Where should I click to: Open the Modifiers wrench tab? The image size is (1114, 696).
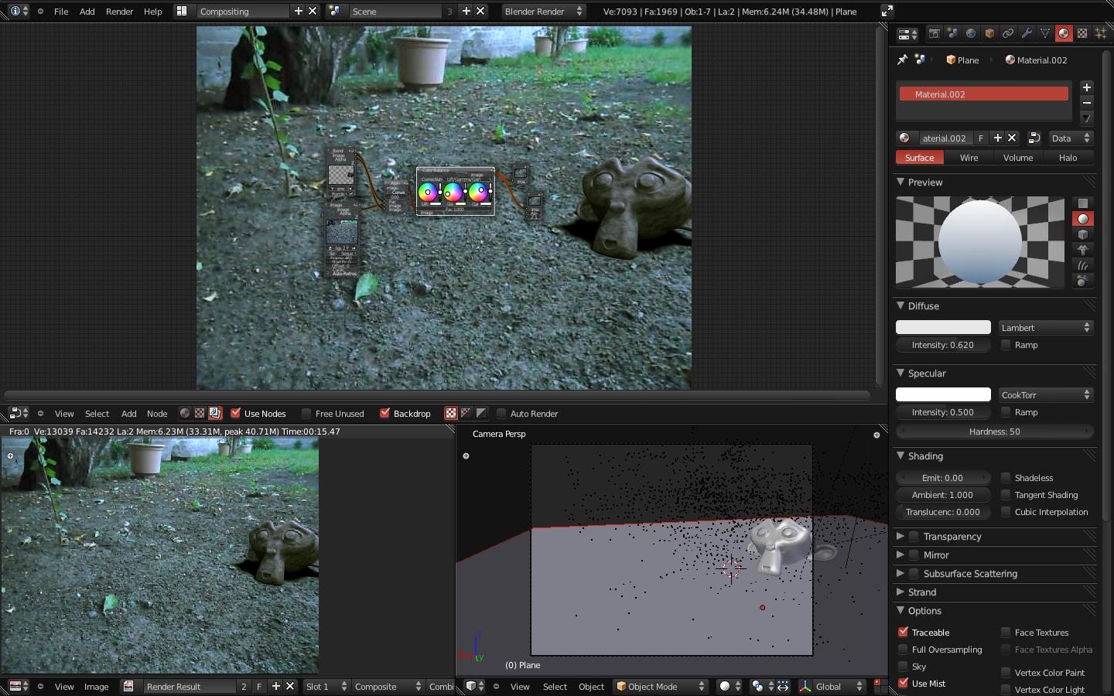click(x=1027, y=33)
